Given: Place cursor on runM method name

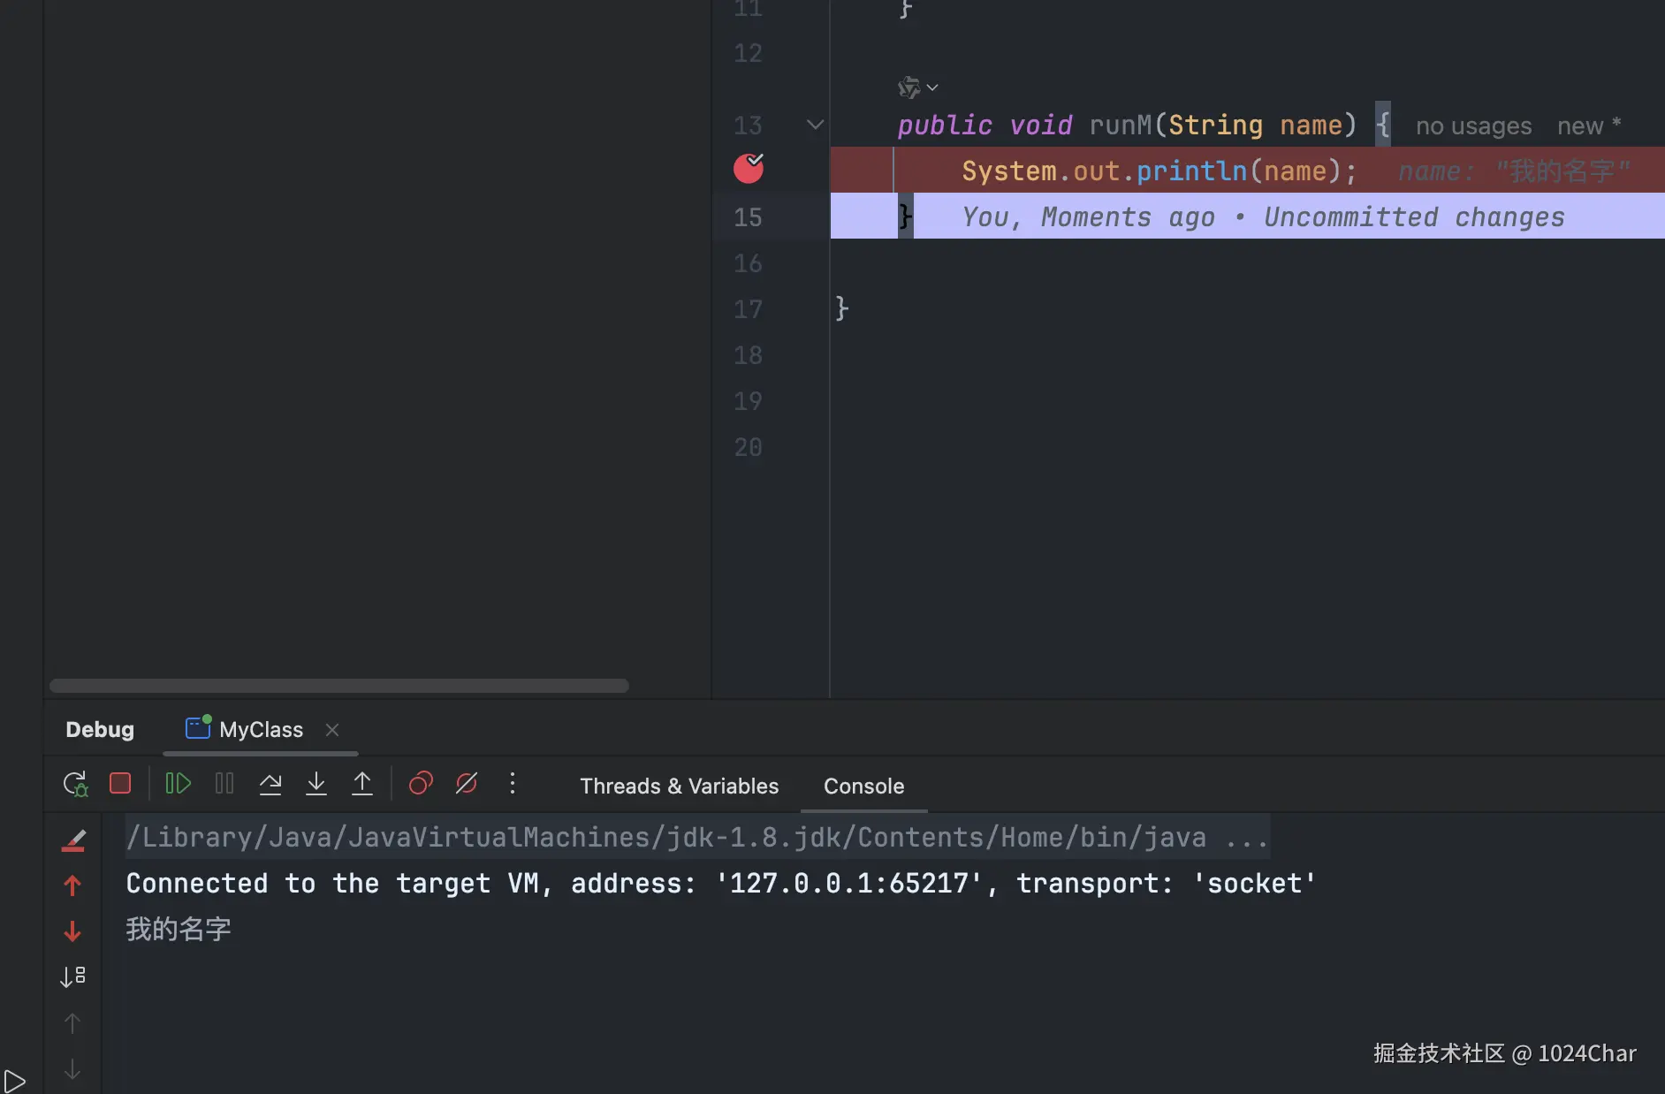Looking at the screenshot, I should [1121, 125].
